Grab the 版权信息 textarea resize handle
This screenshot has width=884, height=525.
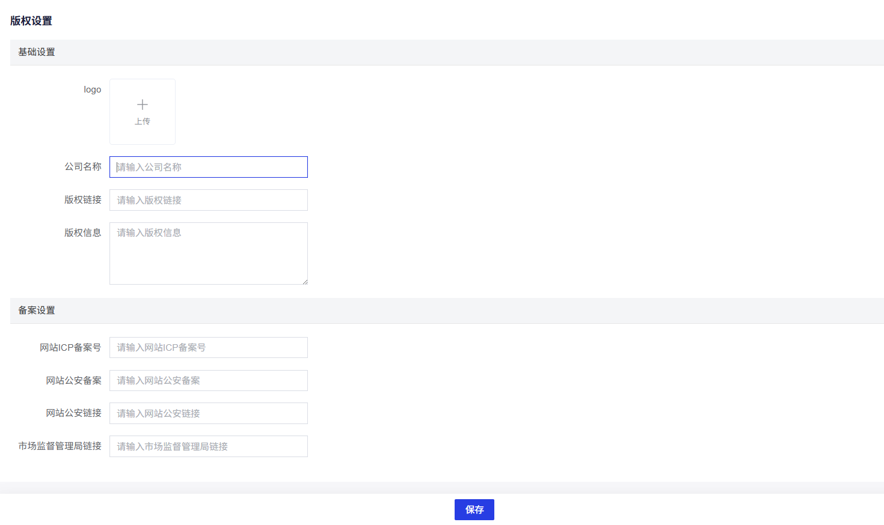(305, 282)
